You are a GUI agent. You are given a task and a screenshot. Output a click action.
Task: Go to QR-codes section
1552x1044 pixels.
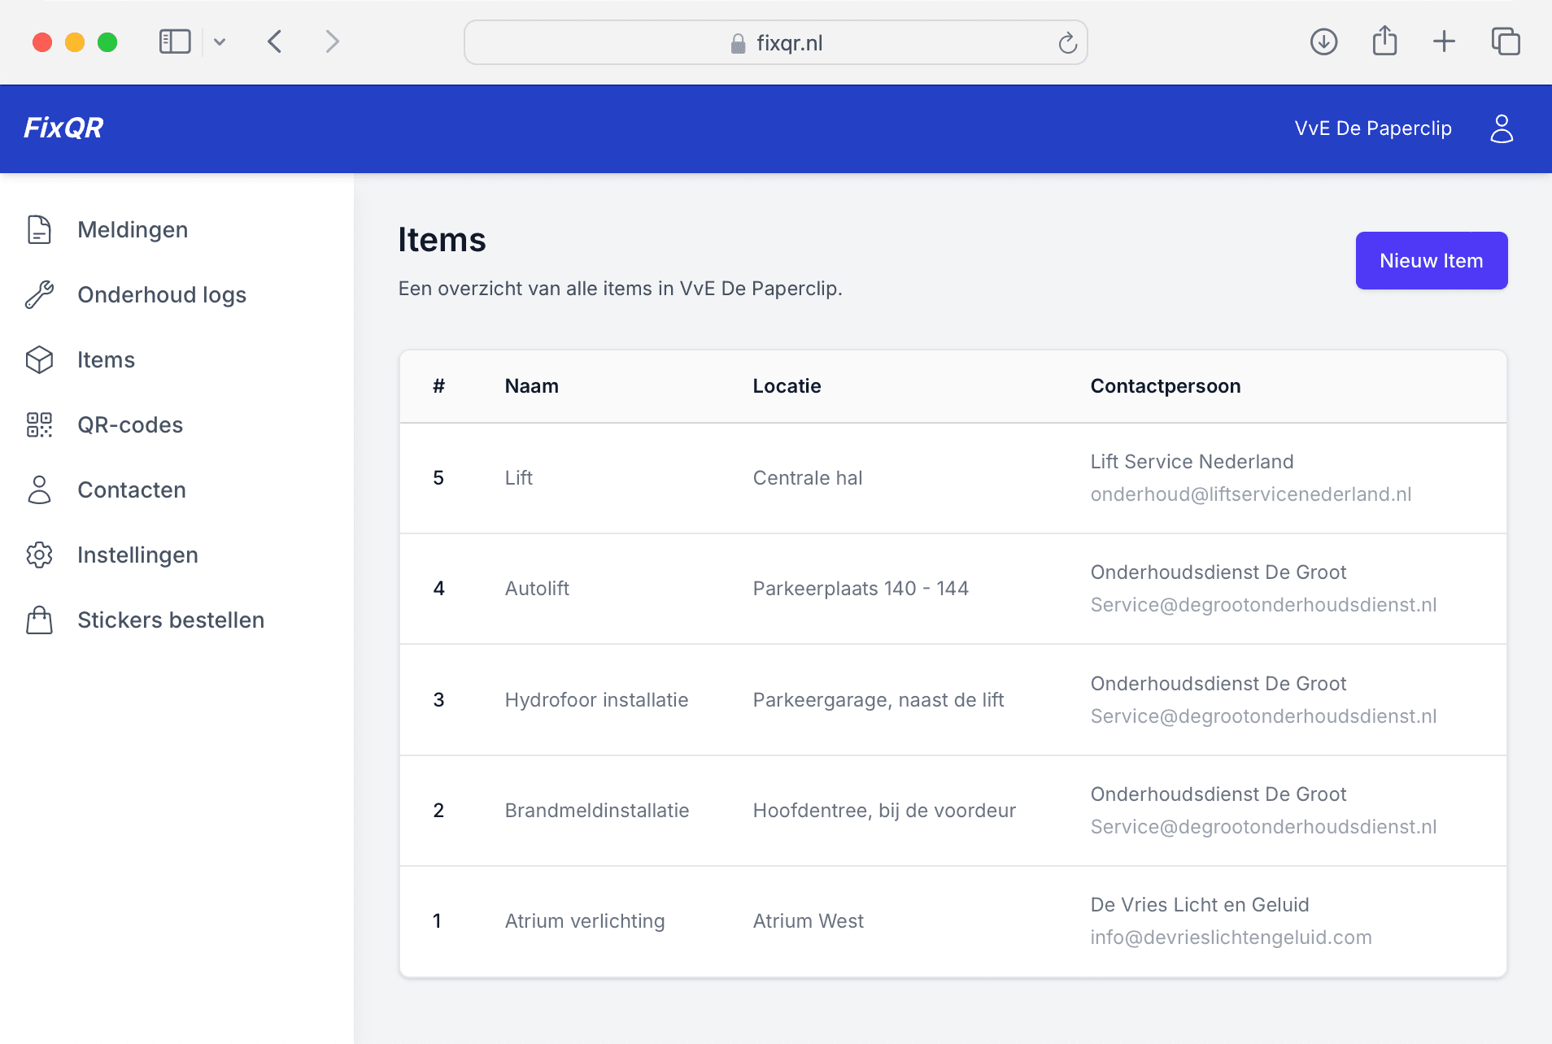pyautogui.click(x=130, y=425)
